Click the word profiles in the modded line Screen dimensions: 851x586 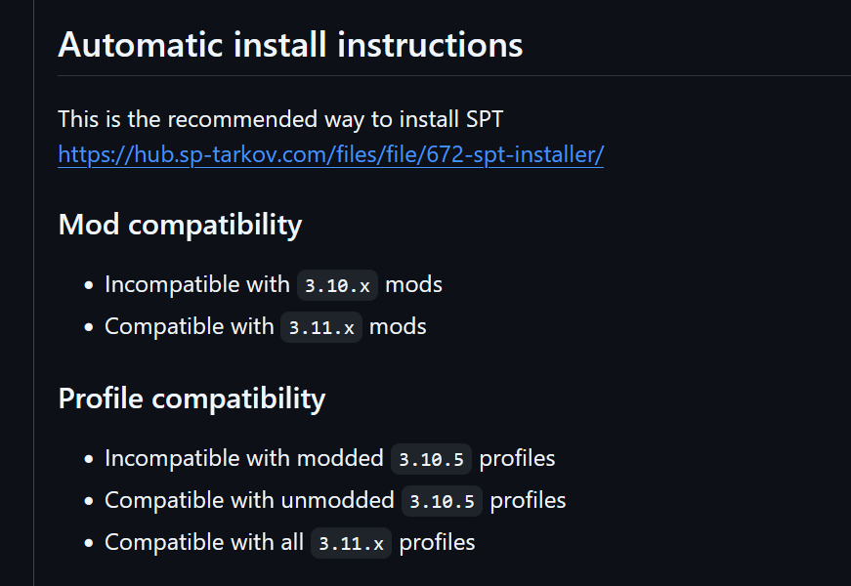(x=517, y=459)
